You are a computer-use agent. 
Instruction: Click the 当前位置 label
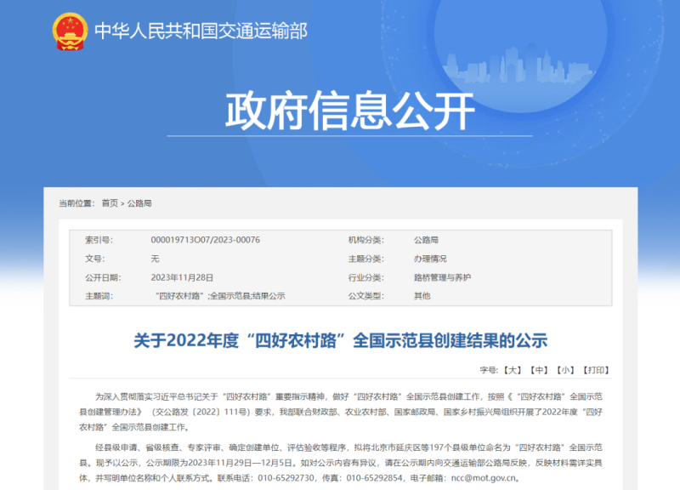76,203
